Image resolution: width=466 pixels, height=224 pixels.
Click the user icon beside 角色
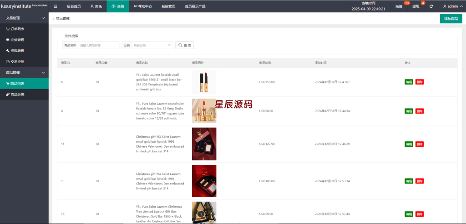[x=92, y=6]
